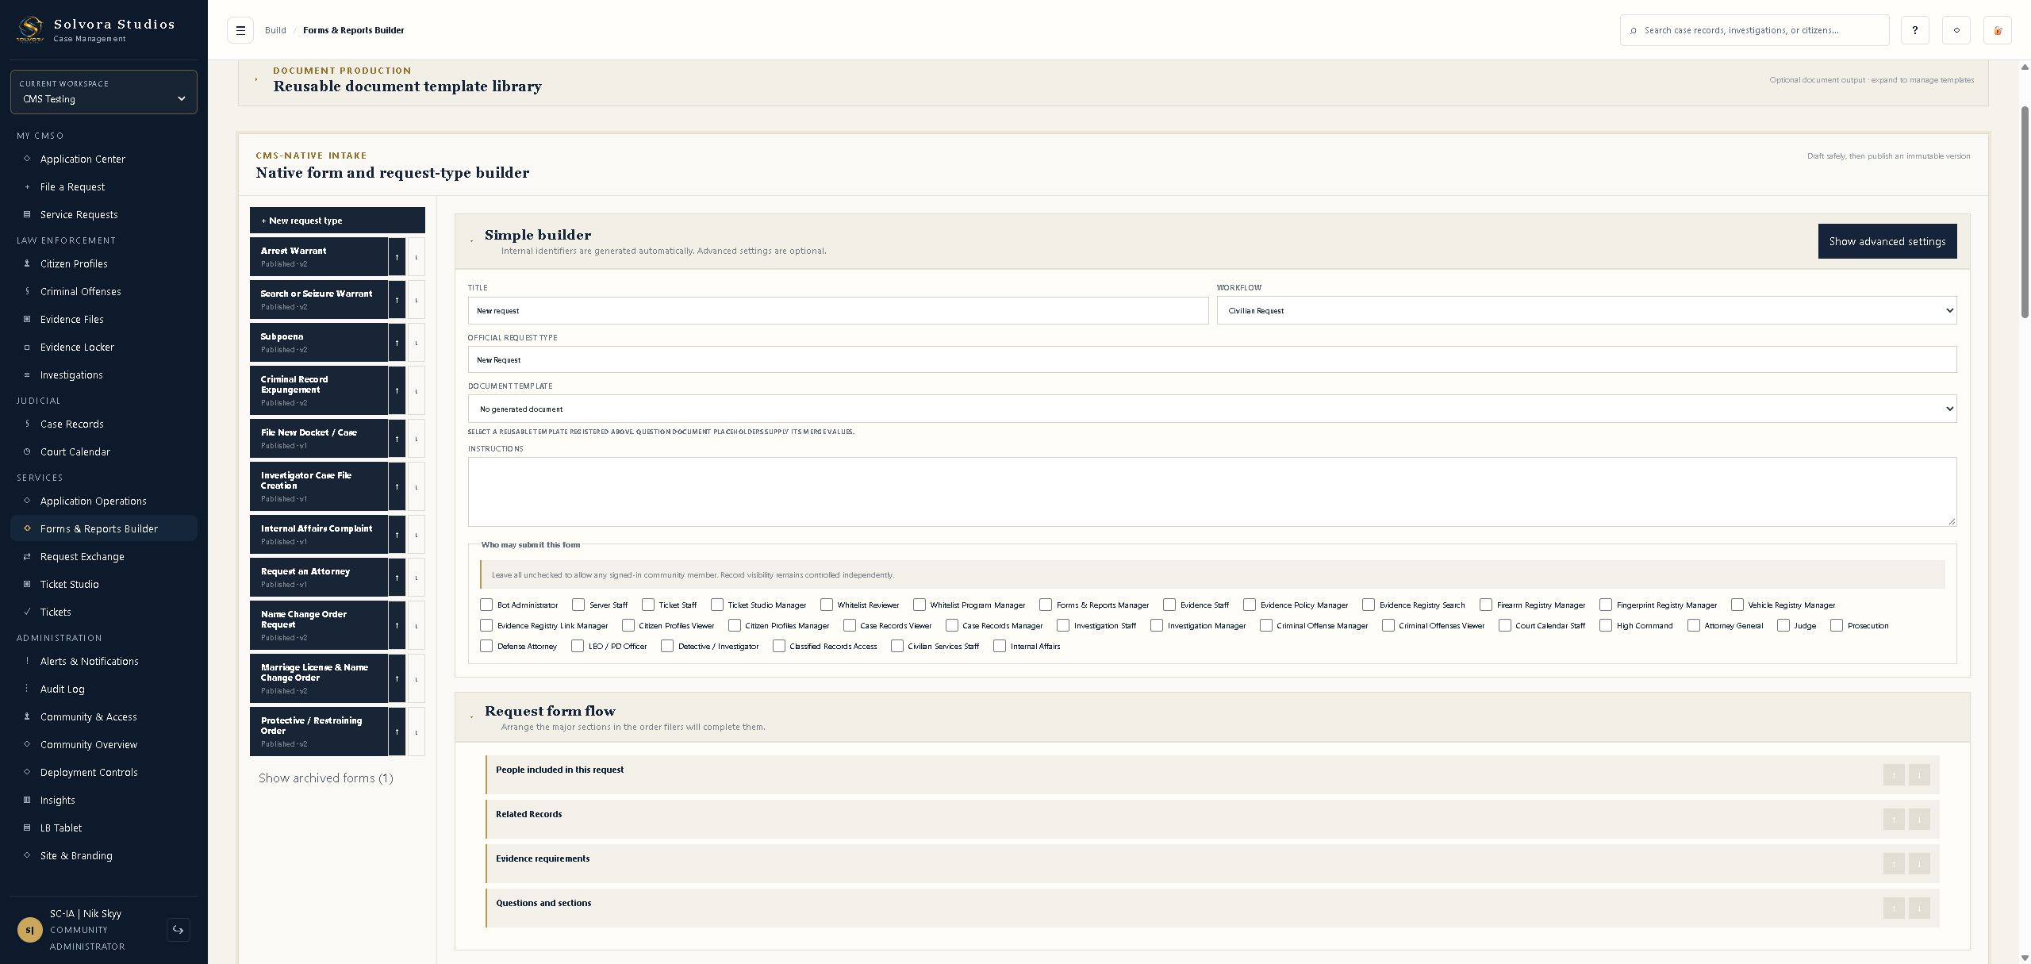Open the Current Workspace CMS Testing selector
Viewport: 2031px width, 964px height.
click(104, 92)
